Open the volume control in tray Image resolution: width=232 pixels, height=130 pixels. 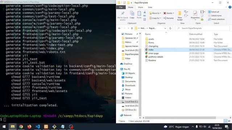tap(205, 127)
